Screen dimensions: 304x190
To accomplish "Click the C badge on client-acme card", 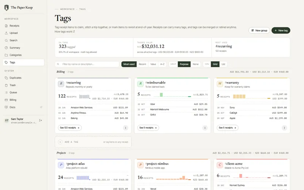I will (x=220, y=165).
